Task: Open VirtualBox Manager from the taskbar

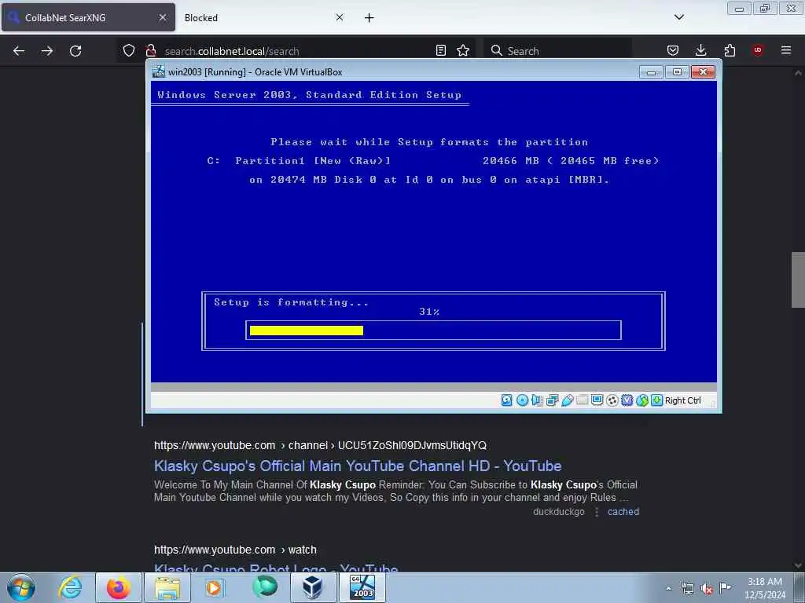Action: (313, 587)
